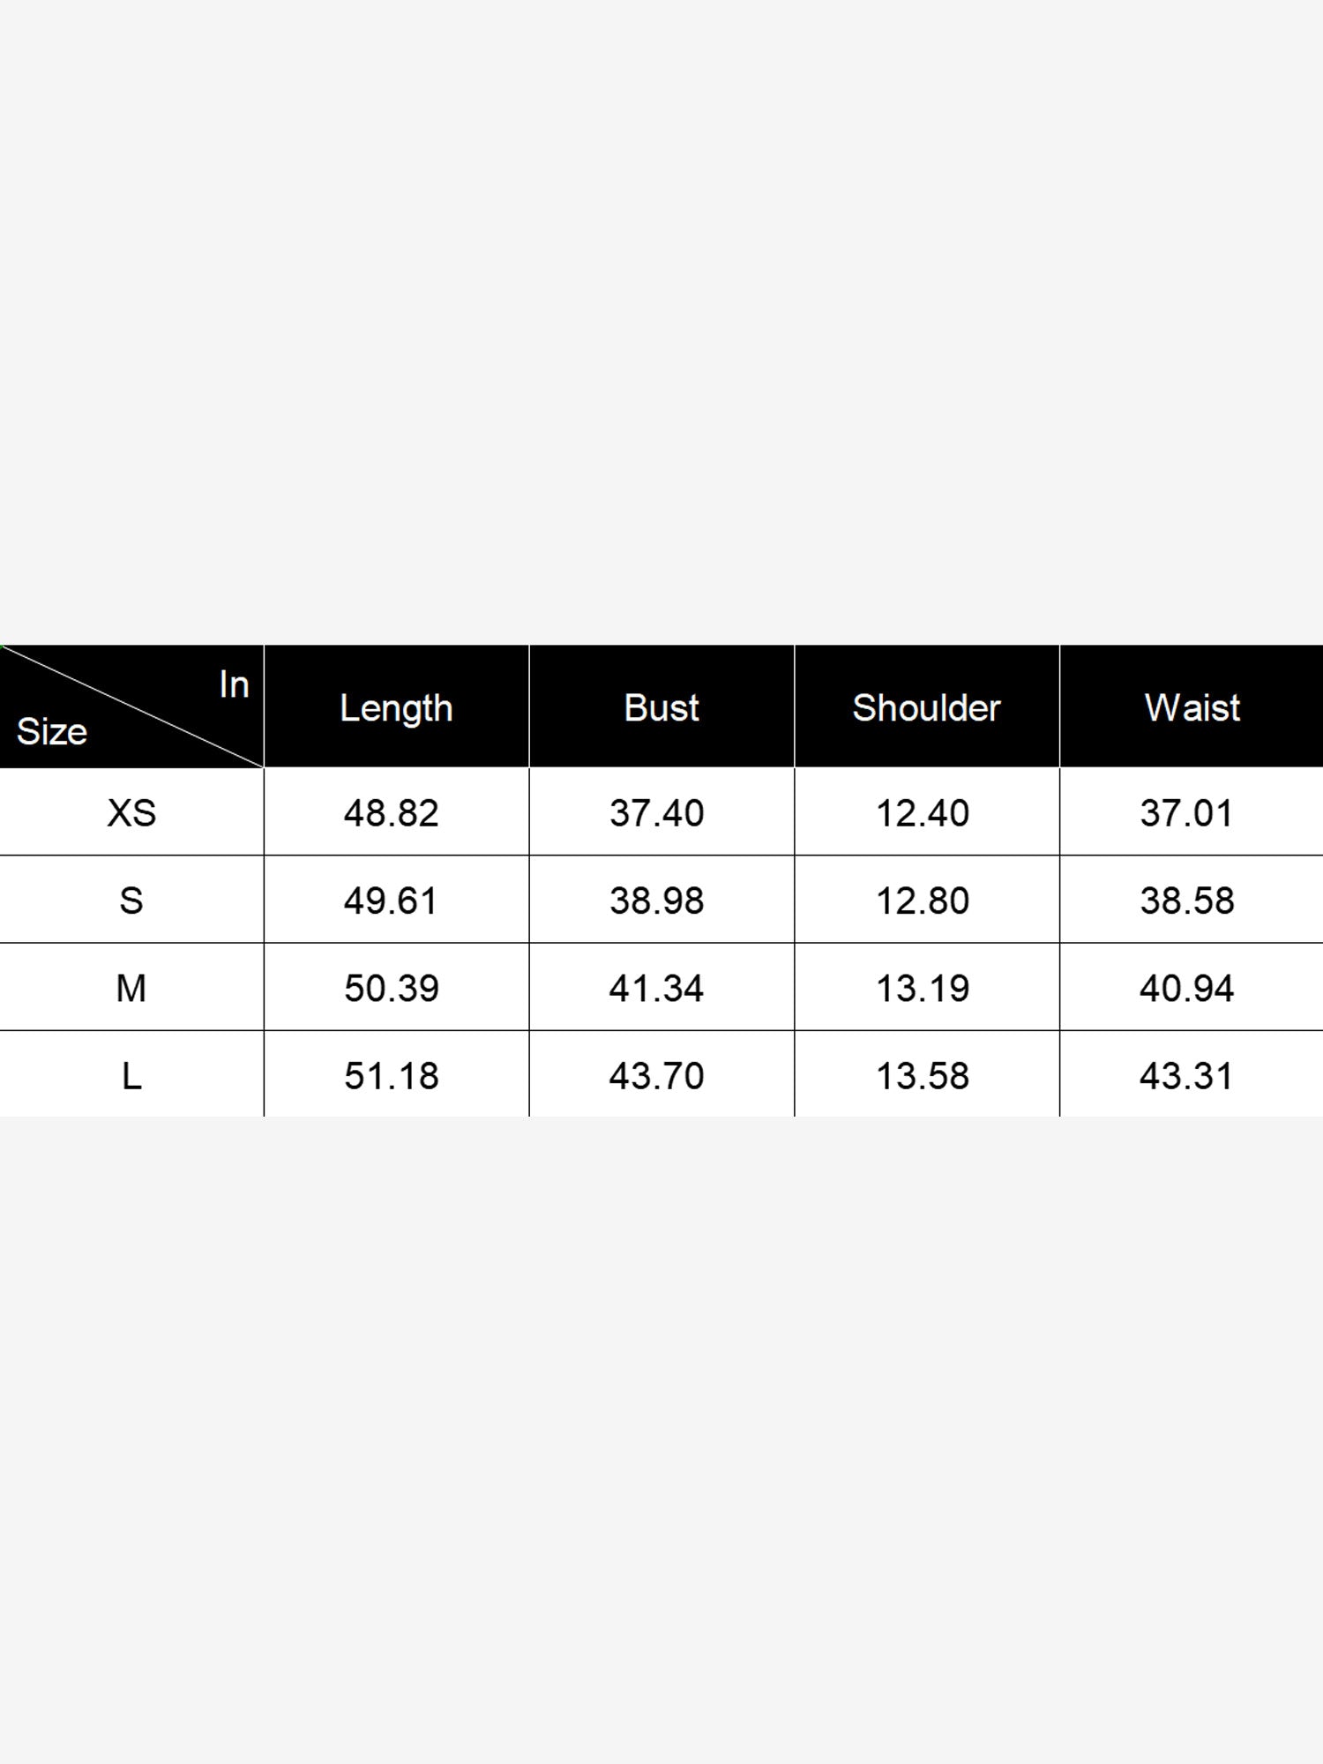Click the Bust column header
This screenshot has height=1764, width=1323.
[661, 707]
